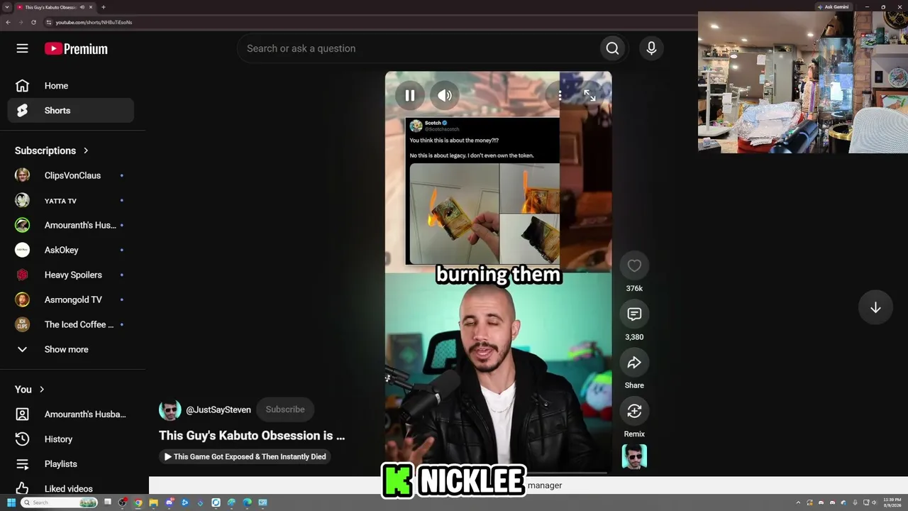The image size is (908, 511).
Task: Open your channel under the You section
Action: click(71, 414)
